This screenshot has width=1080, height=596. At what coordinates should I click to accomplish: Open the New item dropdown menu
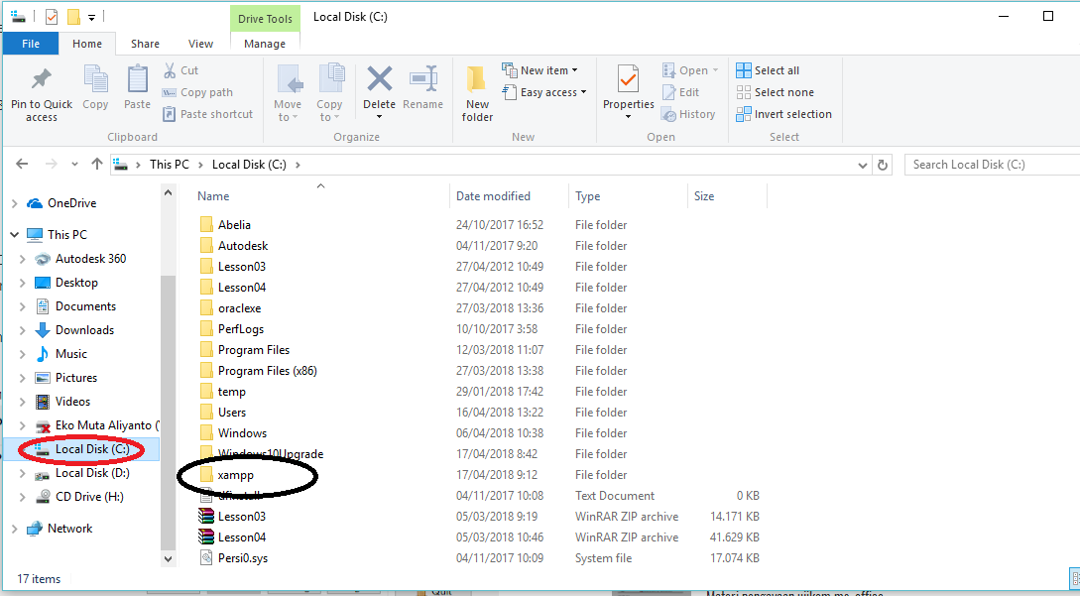point(540,69)
